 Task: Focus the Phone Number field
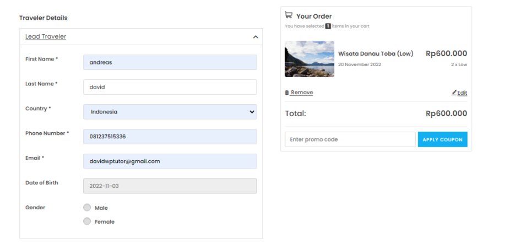coord(170,137)
